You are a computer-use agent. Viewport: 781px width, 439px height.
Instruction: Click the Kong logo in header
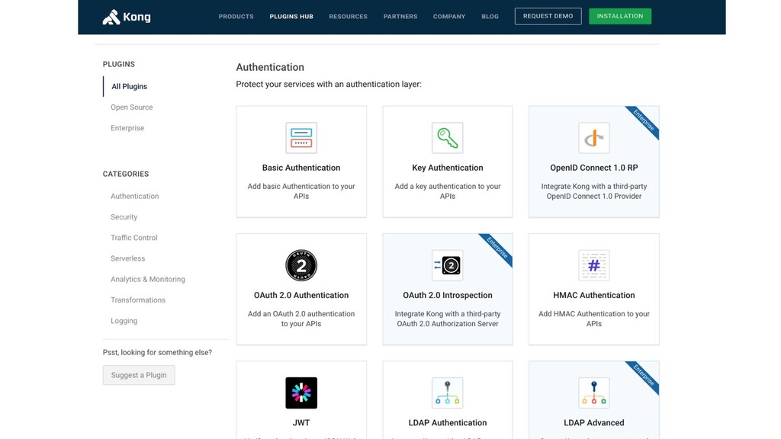point(127,17)
